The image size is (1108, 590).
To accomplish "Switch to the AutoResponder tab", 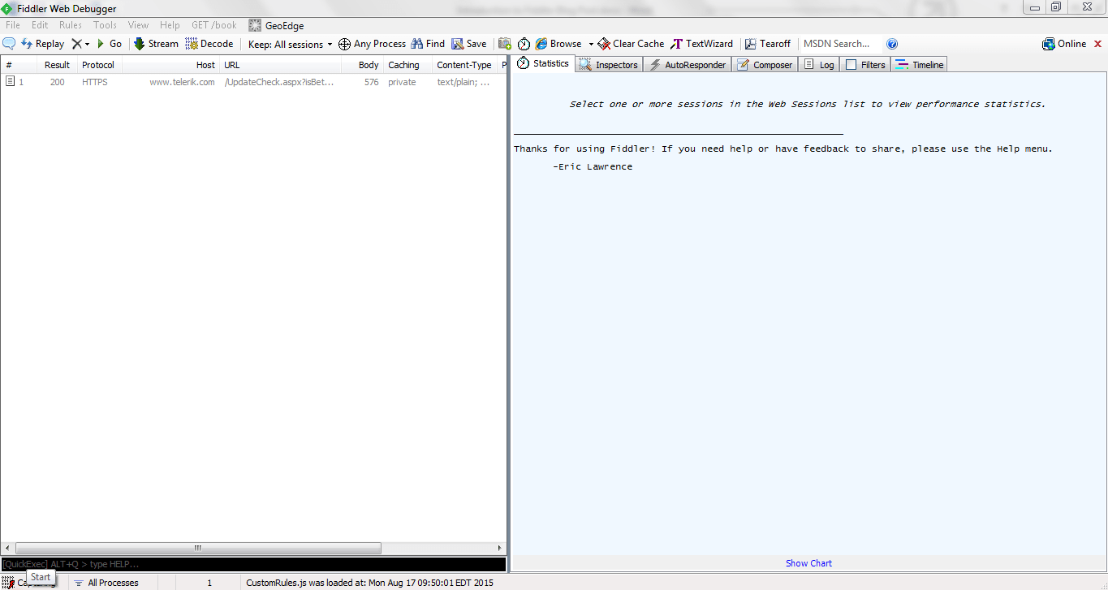I will tap(688, 65).
